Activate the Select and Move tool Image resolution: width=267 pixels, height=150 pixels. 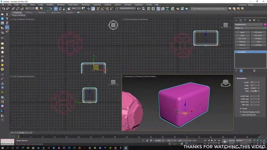[x=55, y=9]
